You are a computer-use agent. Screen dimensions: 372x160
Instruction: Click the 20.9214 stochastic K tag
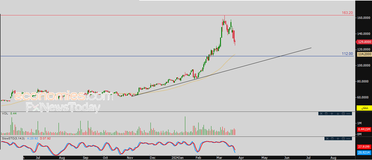click(x=364, y=152)
